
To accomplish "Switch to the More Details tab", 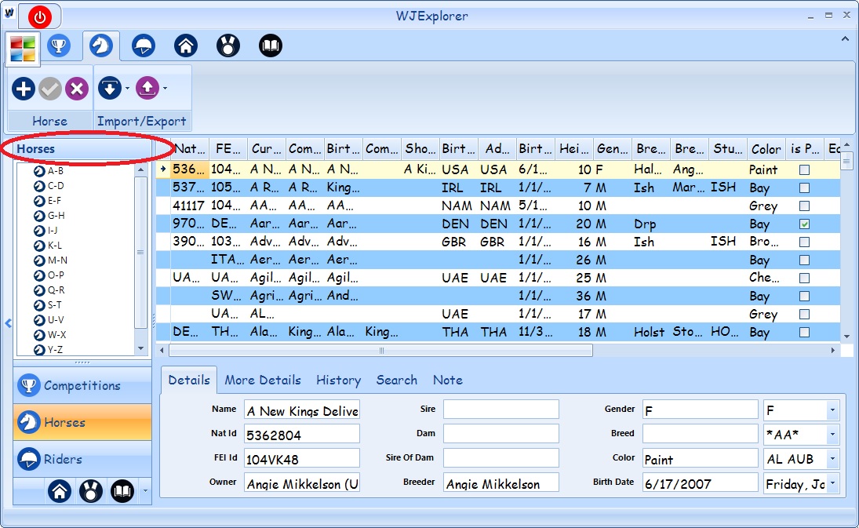I will coord(263,381).
